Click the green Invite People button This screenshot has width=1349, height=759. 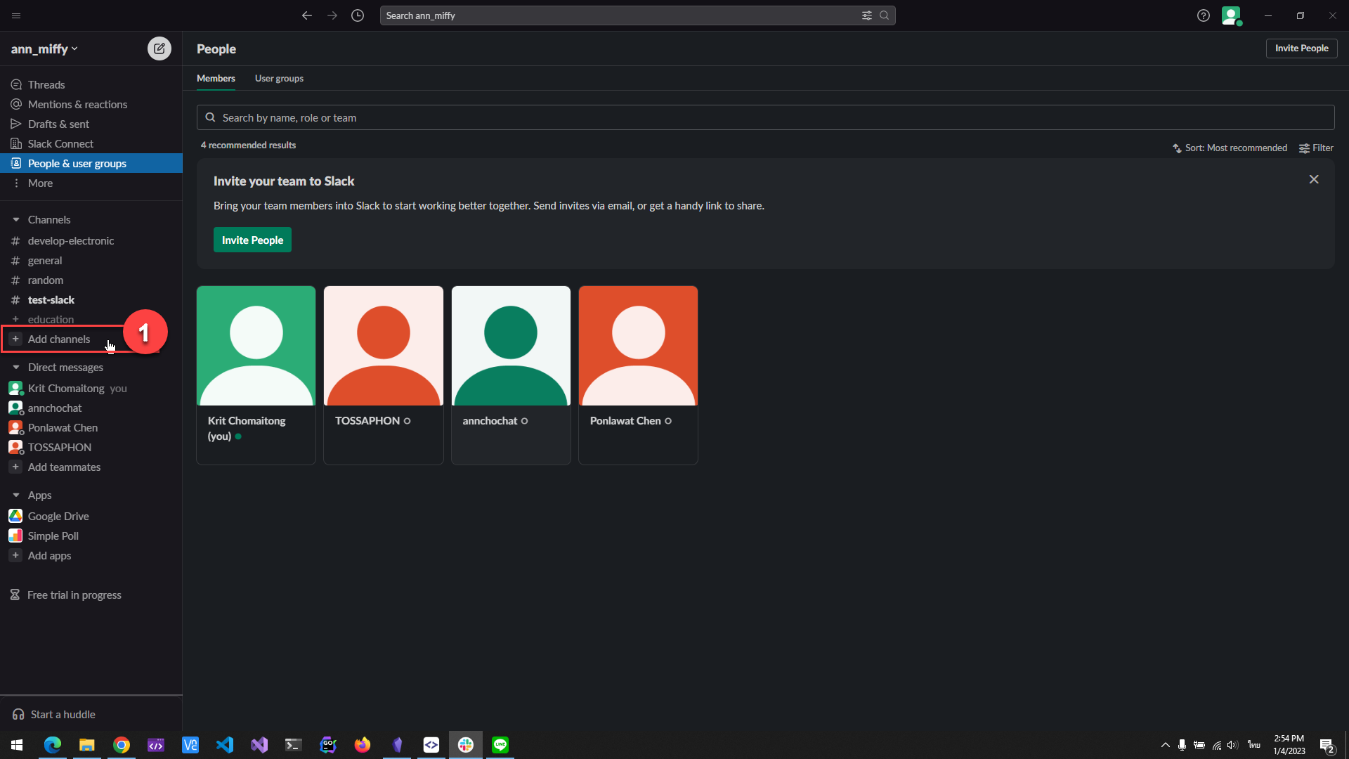pyautogui.click(x=252, y=240)
